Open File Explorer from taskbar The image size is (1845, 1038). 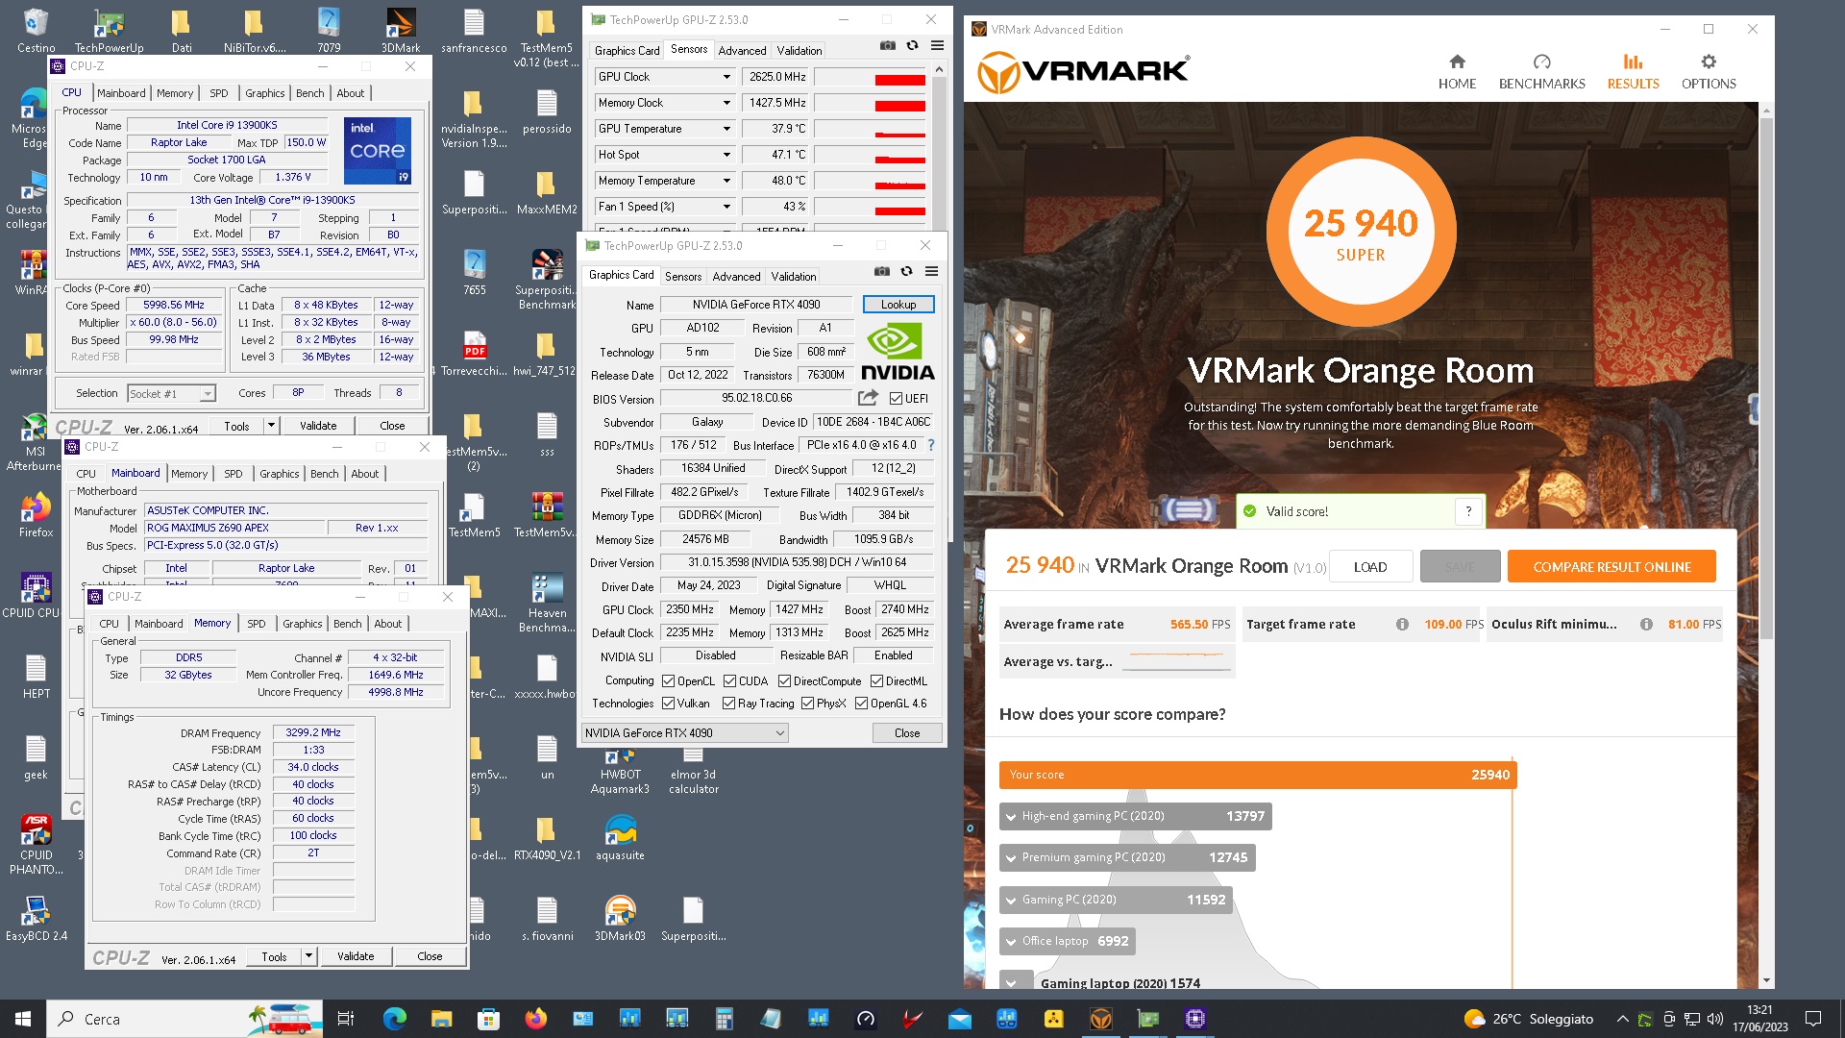point(441,1019)
